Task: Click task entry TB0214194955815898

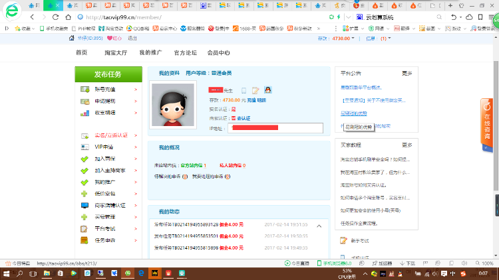Action: click(x=186, y=247)
